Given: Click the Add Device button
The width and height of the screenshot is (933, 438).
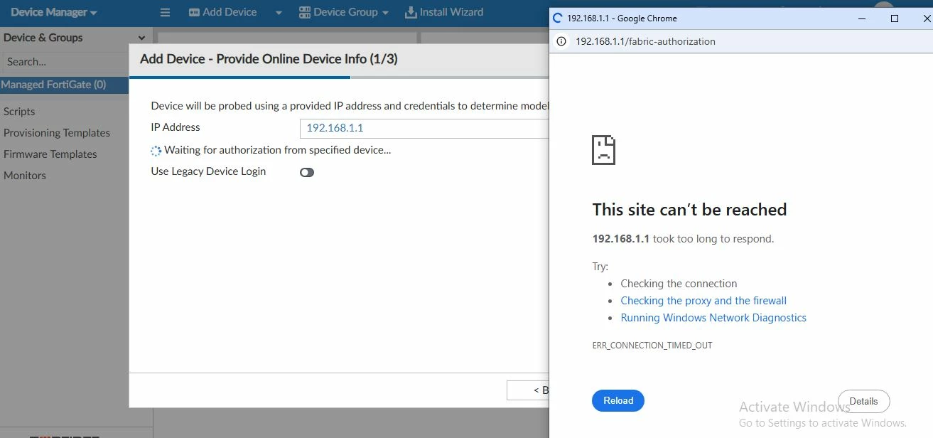Looking at the screenshot, I should (222, 12).
